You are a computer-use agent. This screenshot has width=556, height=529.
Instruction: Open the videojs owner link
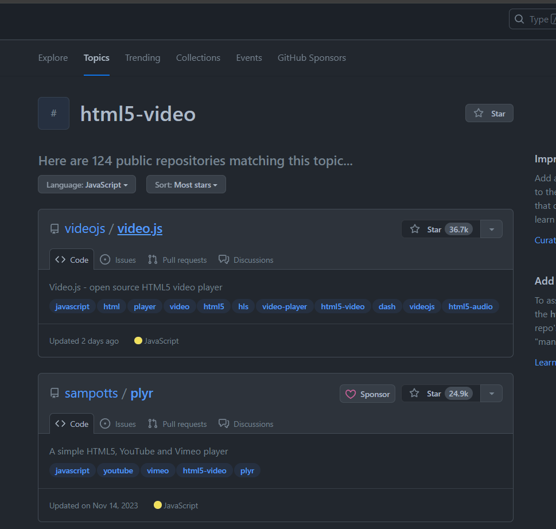pyautogui.click(x=85, y=229)
